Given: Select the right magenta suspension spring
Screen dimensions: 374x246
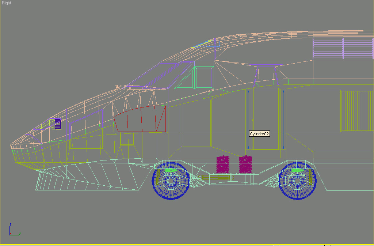Looking at the screenshot, I should [245, 164].
